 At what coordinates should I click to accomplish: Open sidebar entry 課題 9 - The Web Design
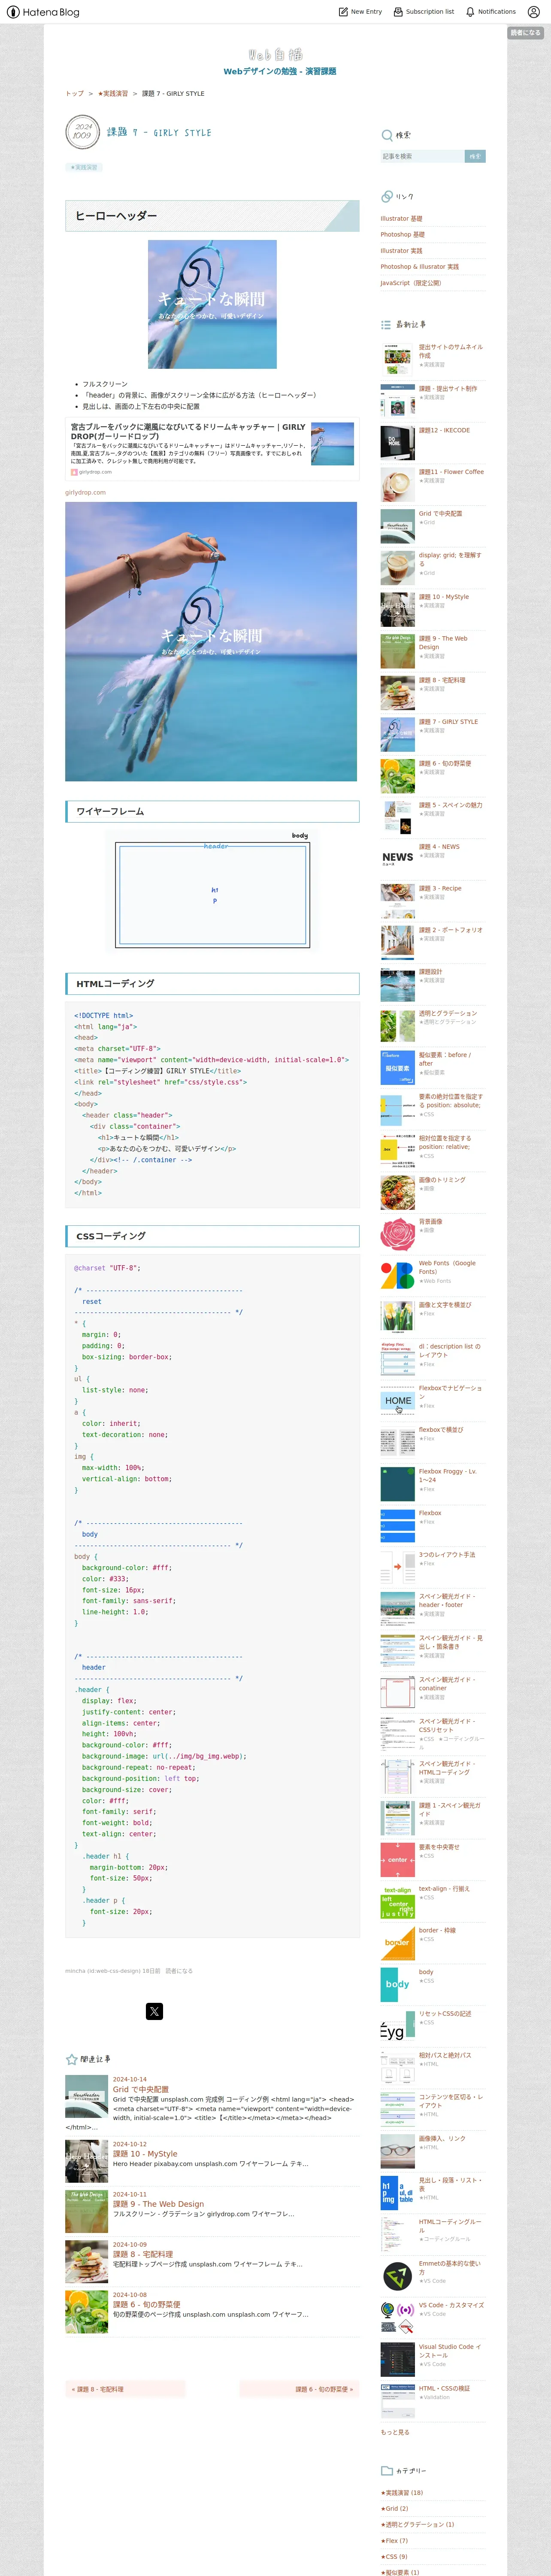[443, 643]
